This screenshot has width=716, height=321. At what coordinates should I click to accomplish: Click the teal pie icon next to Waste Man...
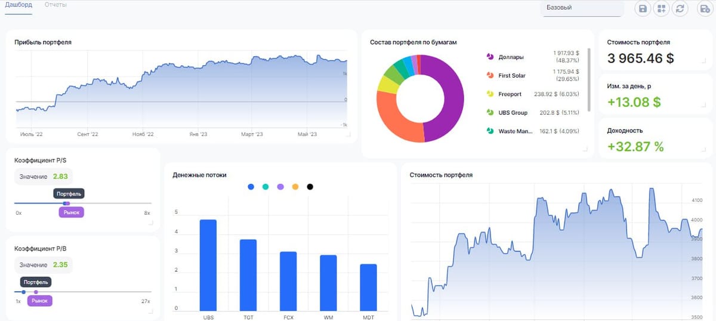(490, 131)
